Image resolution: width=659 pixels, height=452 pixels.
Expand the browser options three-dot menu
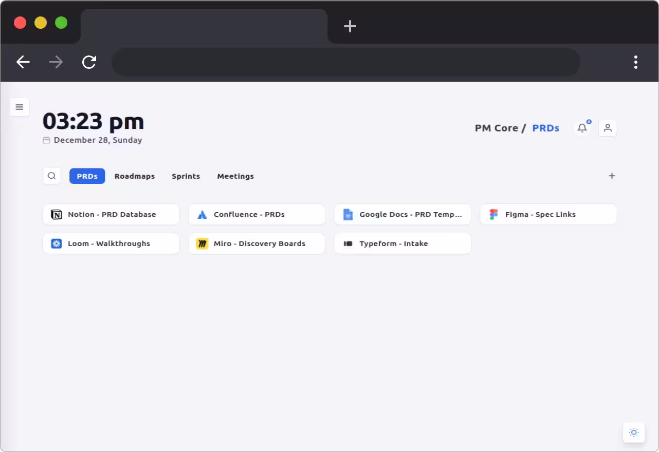tap(636, 62)
